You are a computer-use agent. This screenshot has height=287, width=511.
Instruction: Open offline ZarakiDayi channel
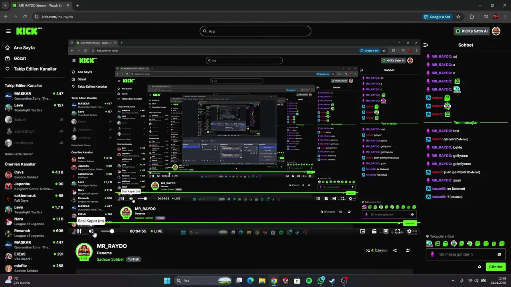point(34,131)
